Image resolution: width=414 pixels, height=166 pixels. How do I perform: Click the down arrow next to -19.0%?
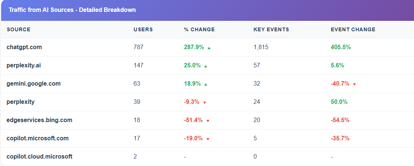(208, 139)
